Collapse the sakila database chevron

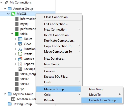pos(12,34)
